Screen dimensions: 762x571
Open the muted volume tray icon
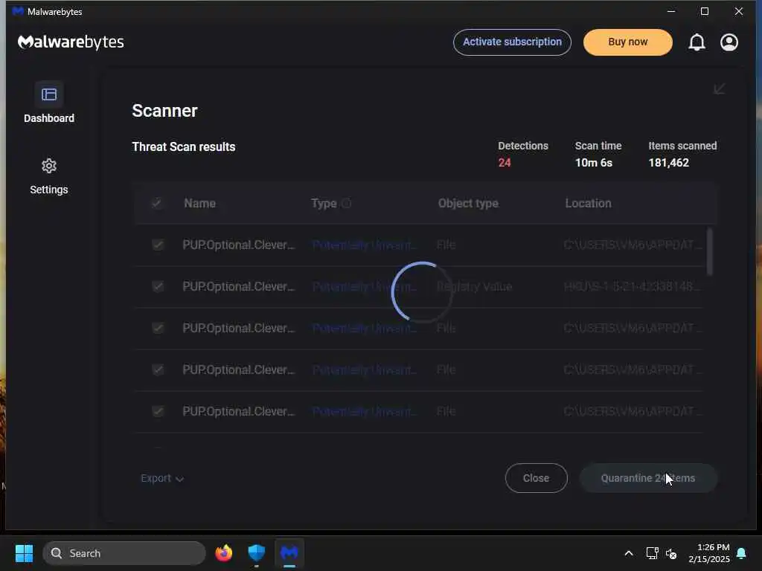click(671, 553)
